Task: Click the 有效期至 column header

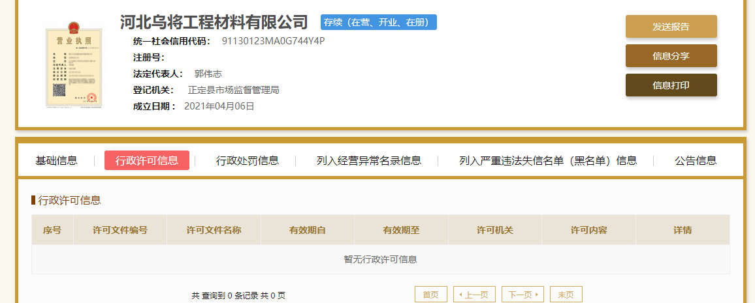Action: tap(401, 230)
